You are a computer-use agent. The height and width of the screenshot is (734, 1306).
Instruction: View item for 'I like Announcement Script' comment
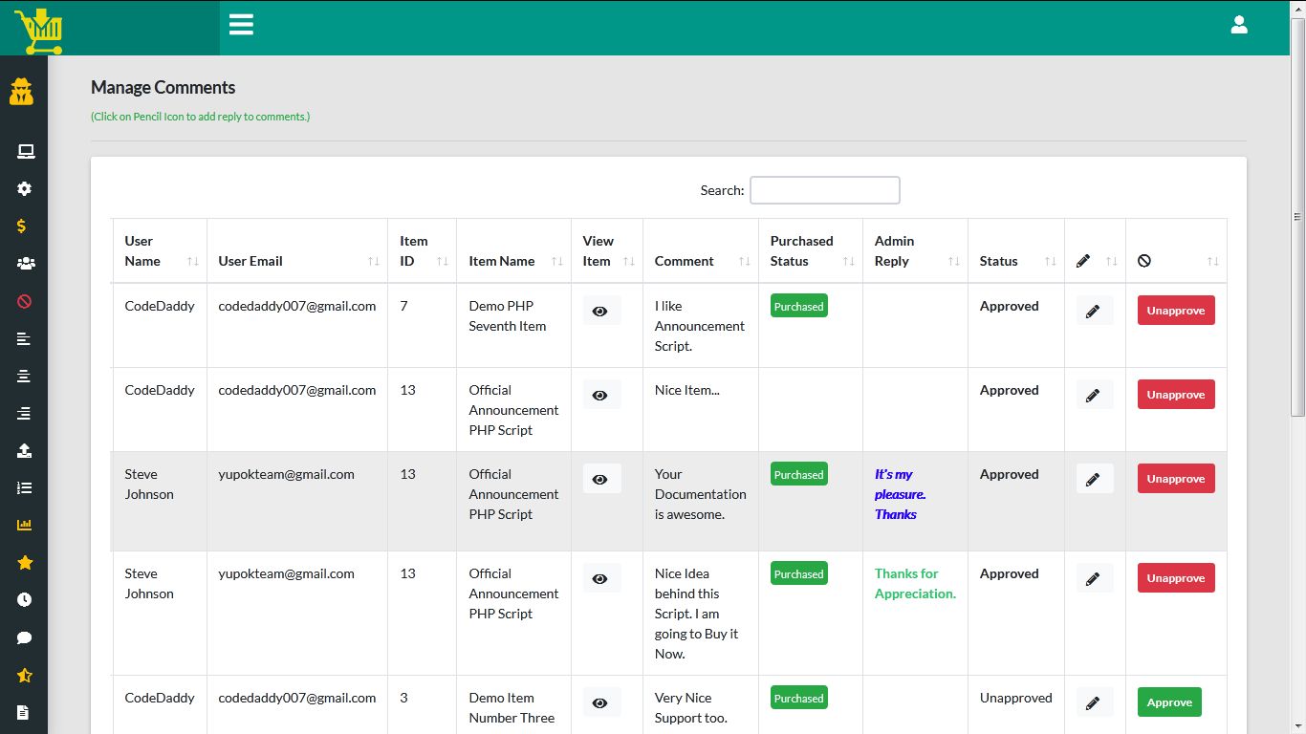600,312
